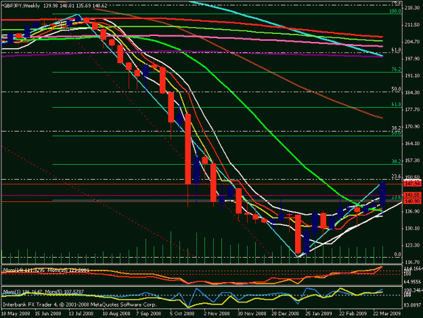Select the red 147.94 price level tag

coord(412,184)
